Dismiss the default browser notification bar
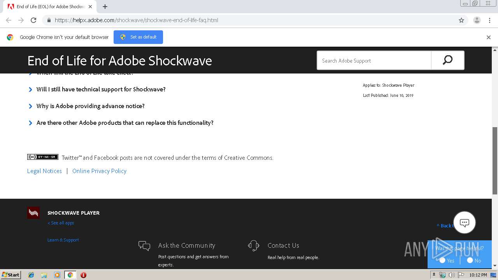Screen dimensions: 498x280 coord(489,37)
